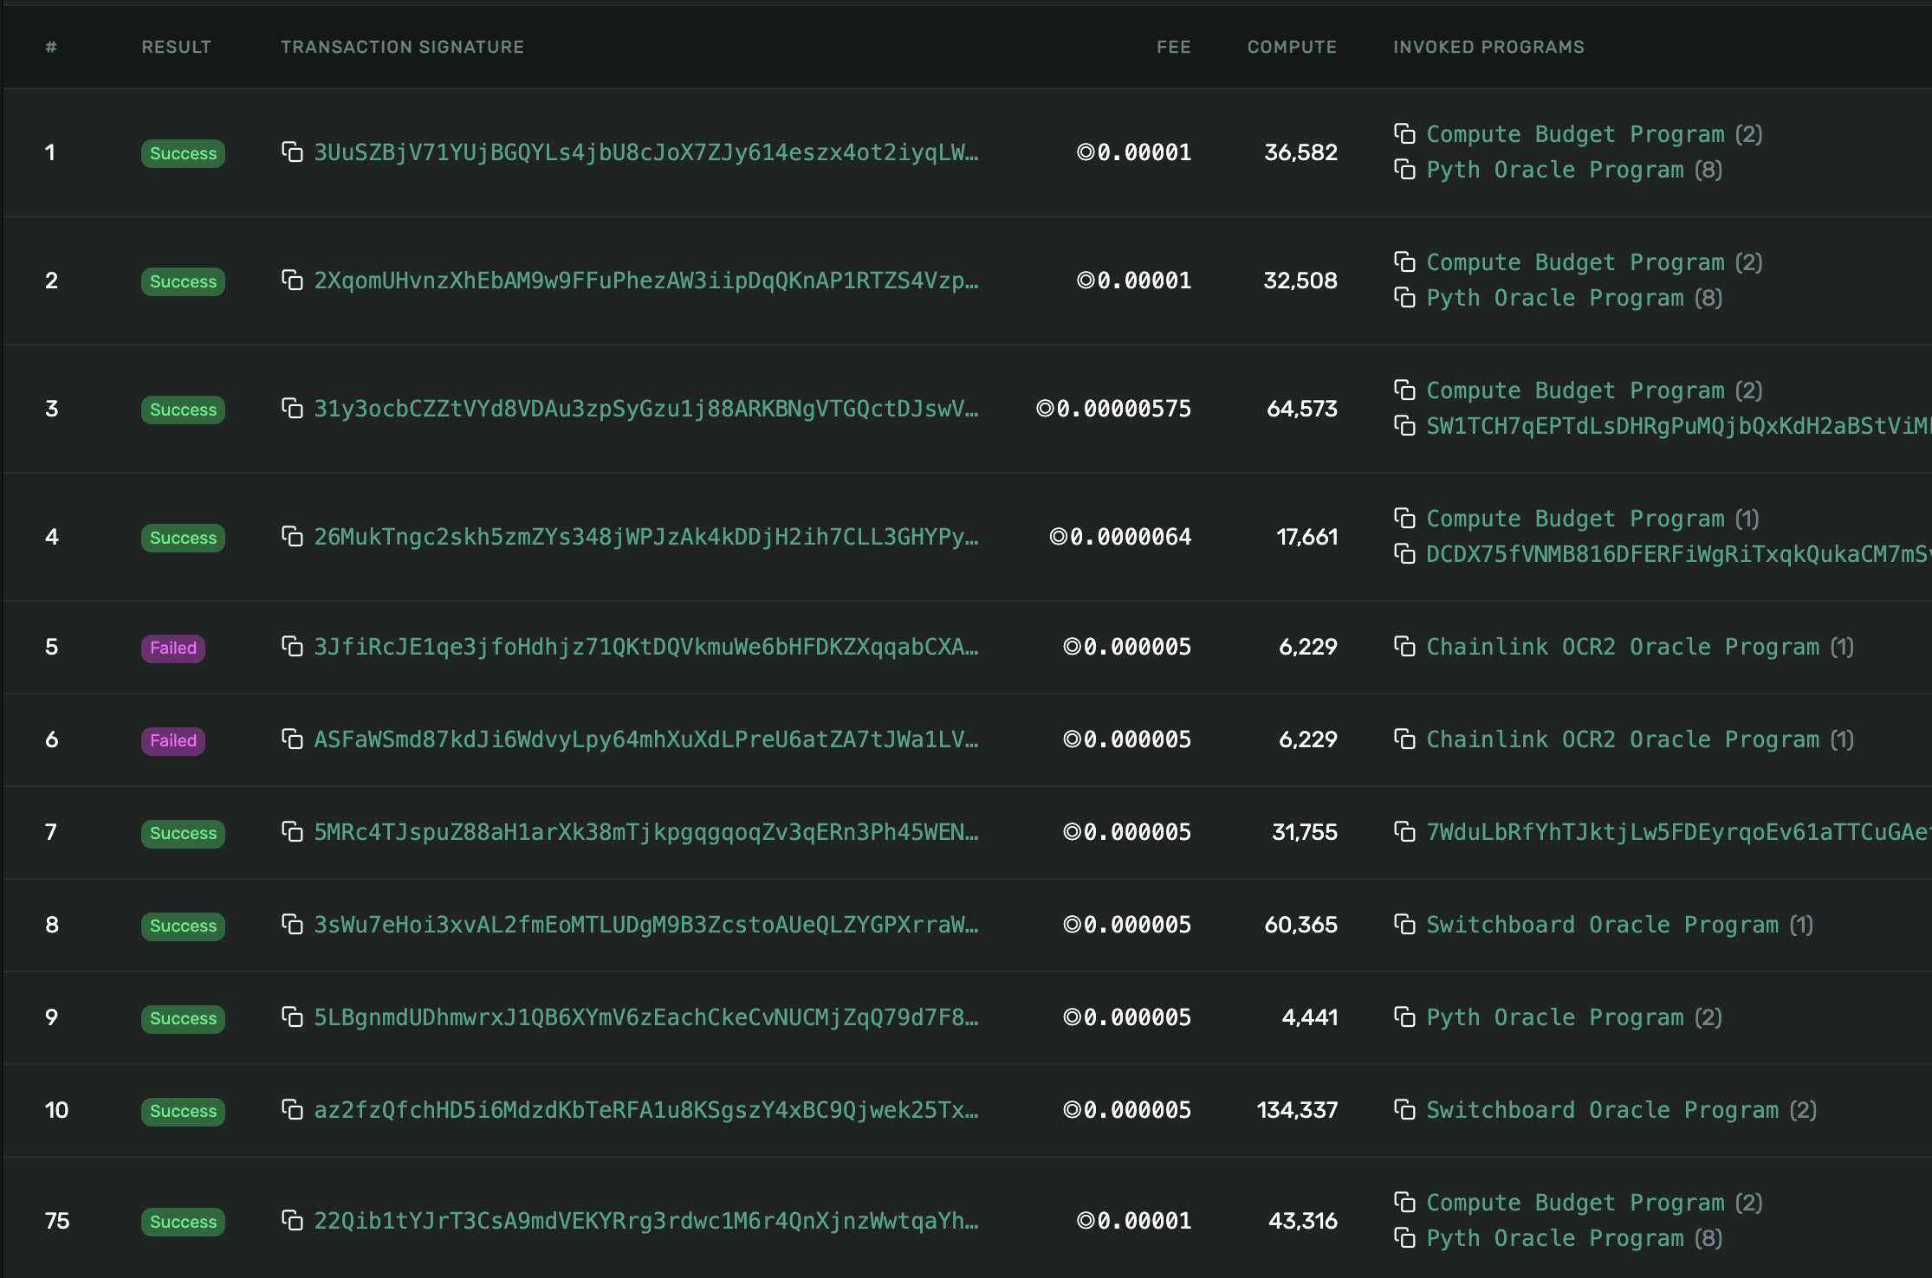Copy the Compute Budget Program address in row 75
This screenshot has width=1932, height=1278.
(x=1404, y=1202)
